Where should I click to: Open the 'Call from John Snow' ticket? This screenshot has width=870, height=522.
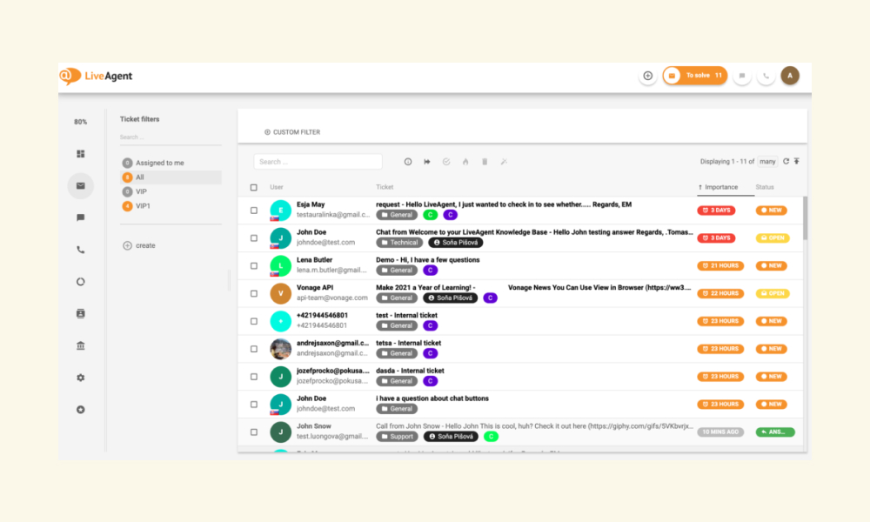534,426
